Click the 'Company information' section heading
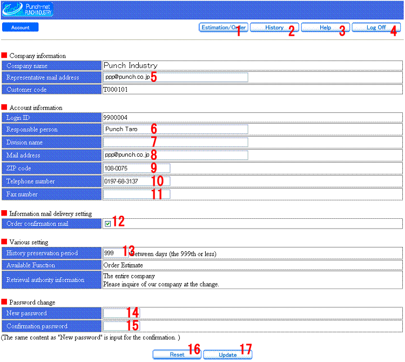The height and width of the screenshot is (362, 405). tap(37, 56)
